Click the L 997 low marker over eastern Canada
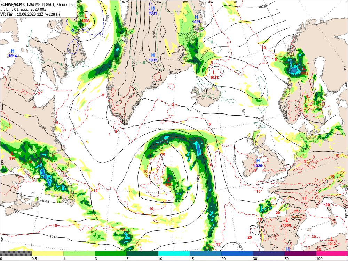348x261 pixels. [13, 155]
